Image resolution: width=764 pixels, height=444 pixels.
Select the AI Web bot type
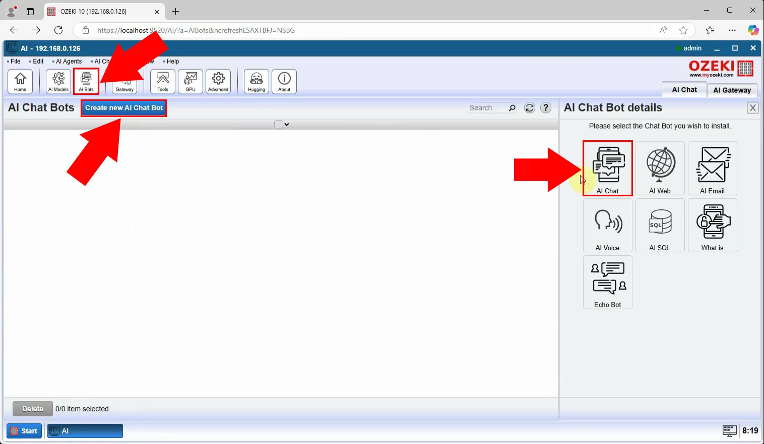(x=660, y=169)
